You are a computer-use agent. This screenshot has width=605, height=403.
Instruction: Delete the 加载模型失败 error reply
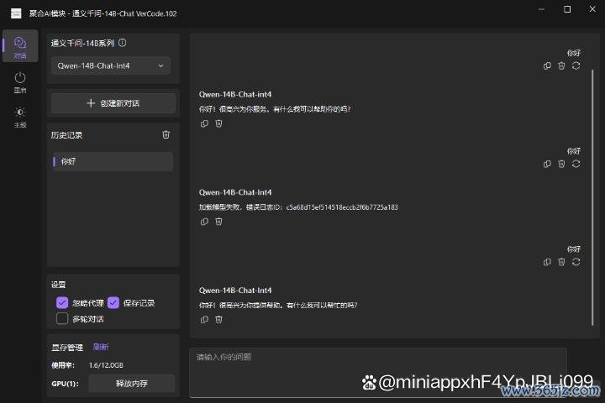pyautogui.click(x=218, y=222)
